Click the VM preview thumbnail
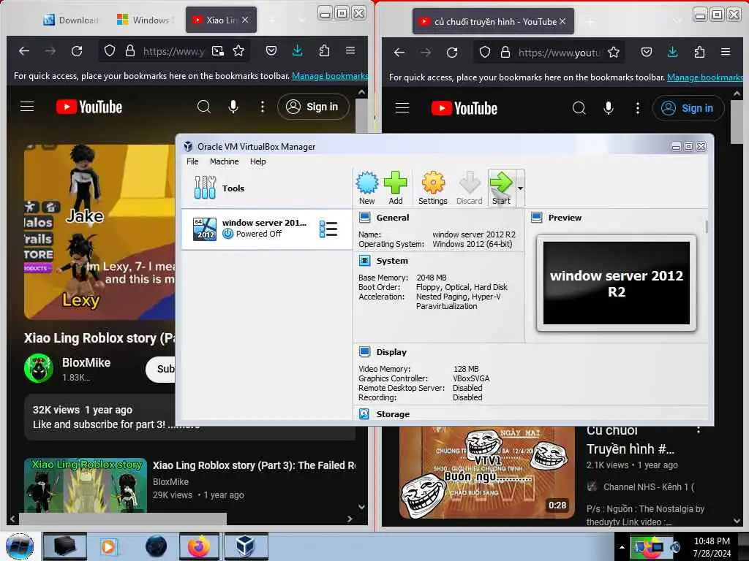The width and height of the screenshot is (749, 561). coord(616,283)
